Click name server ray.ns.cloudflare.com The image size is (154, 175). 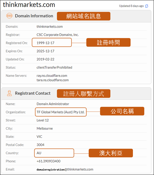click(52, 76)
